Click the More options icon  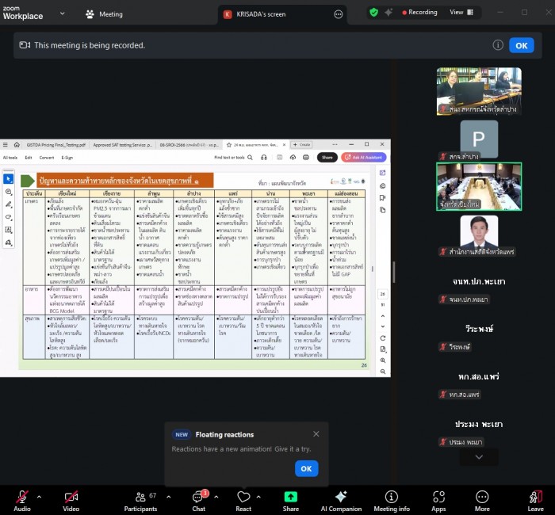(482, 500)
